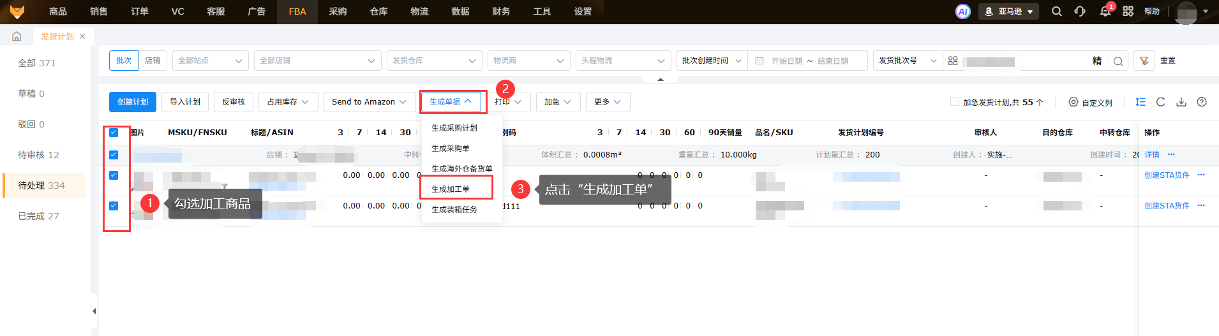Expand the 占用库存 dropdown button
This screenshot has height=336, width=1219.
[288, 102]
